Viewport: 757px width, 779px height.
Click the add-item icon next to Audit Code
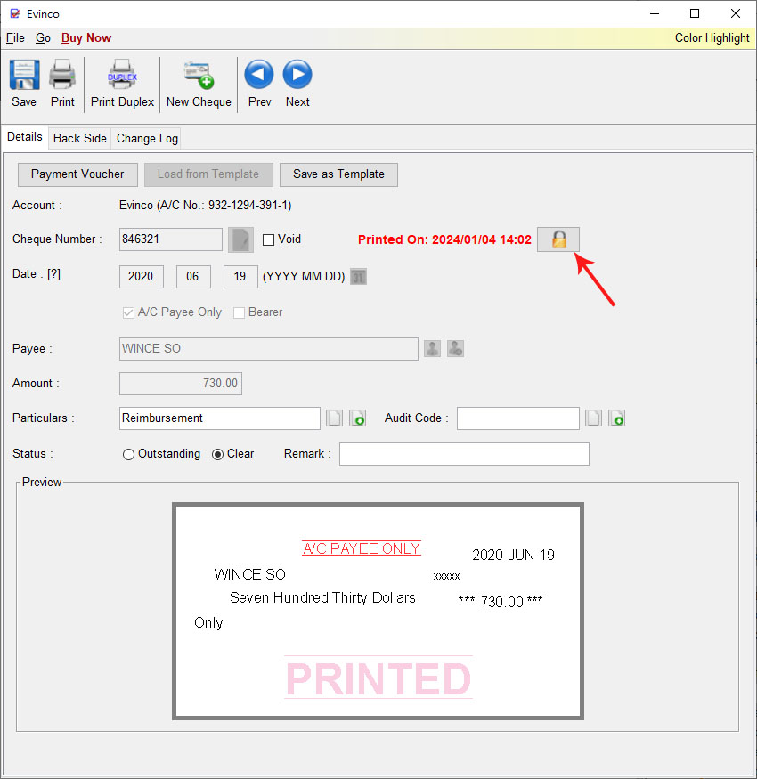[617, 418]
